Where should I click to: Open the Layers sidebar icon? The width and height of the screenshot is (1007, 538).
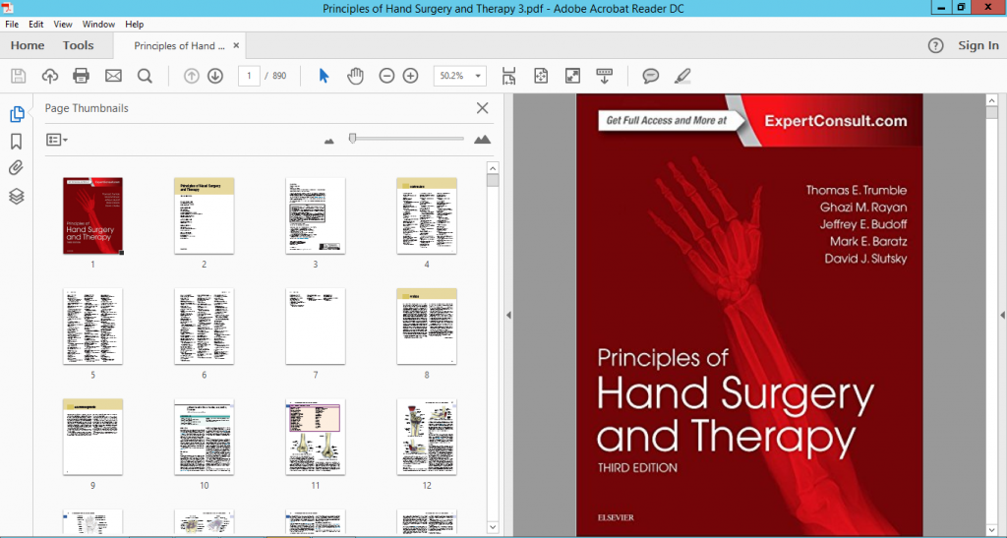point(17,196)
